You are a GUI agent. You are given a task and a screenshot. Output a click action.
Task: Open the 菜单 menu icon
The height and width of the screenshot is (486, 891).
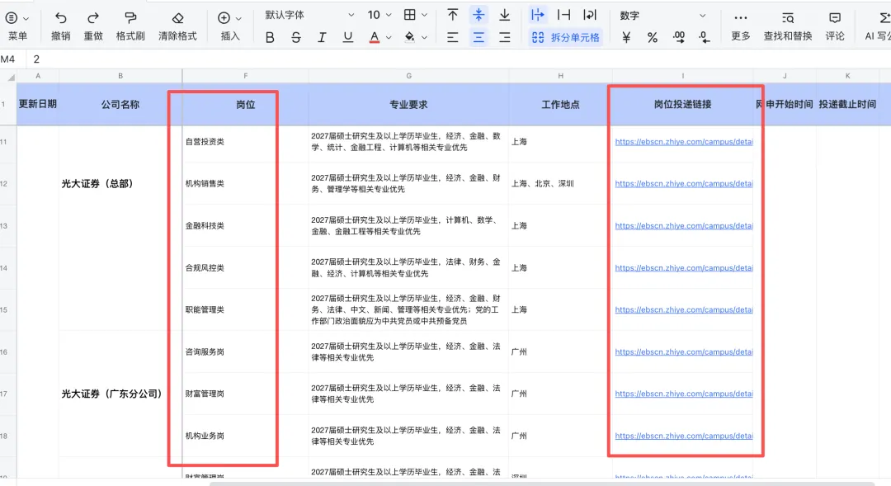[x=11, y=18]
